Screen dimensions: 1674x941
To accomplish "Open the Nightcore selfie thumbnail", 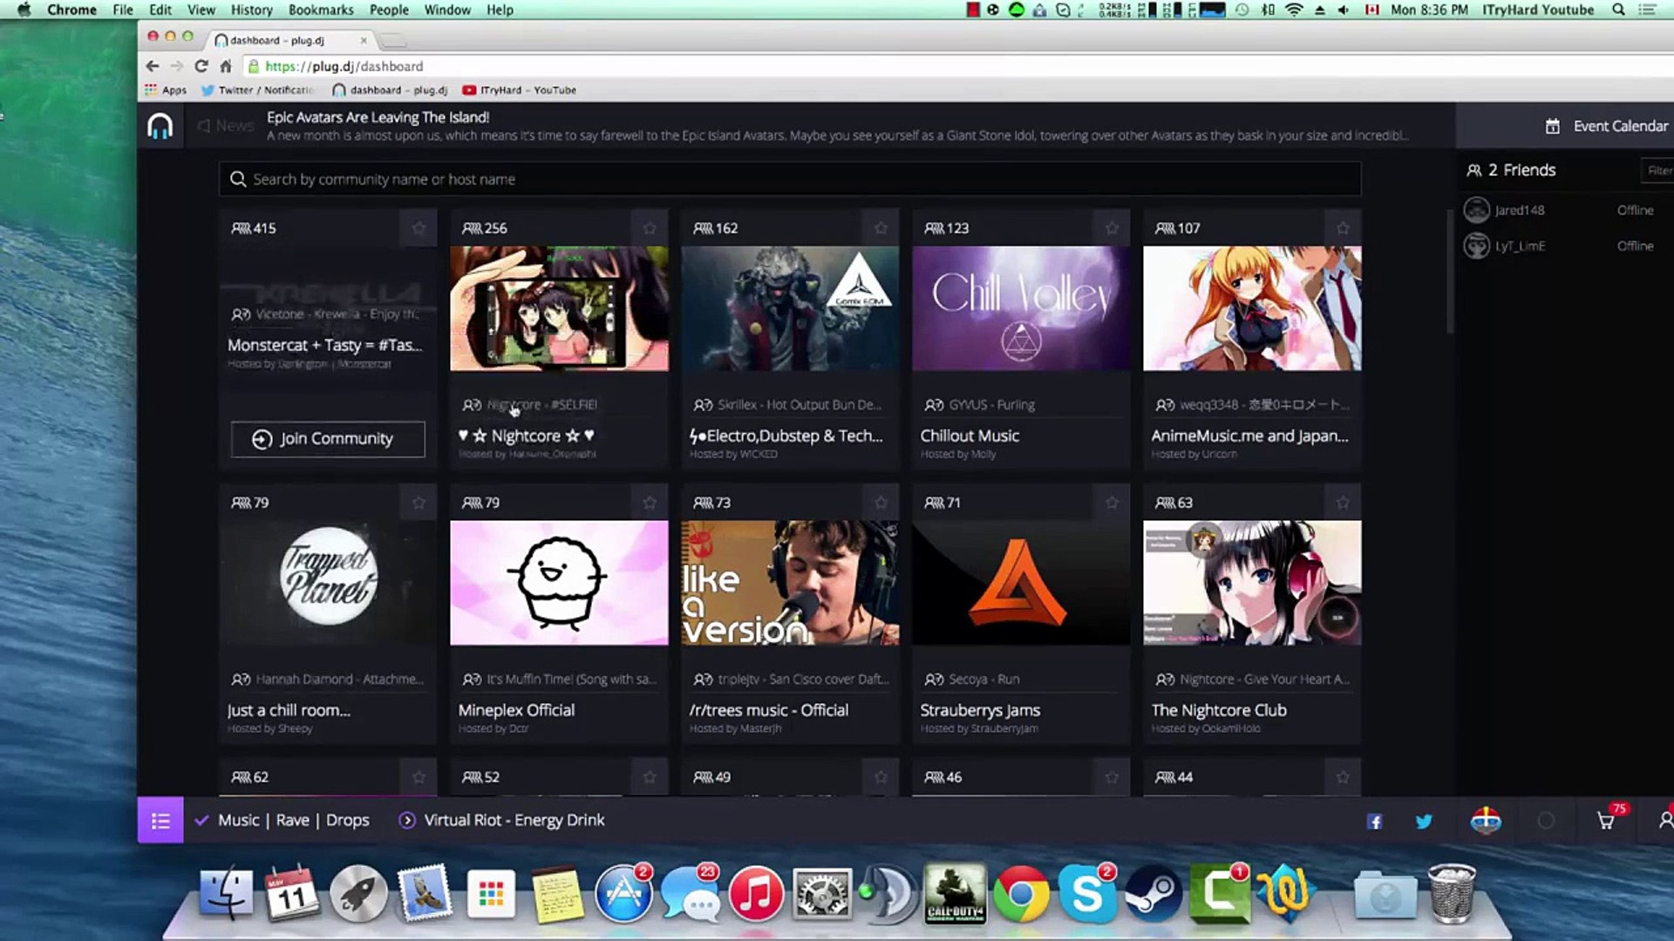I will coord(559,308).
